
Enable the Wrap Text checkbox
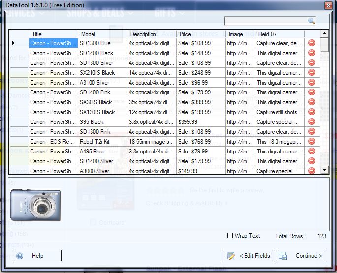(230, 236)
